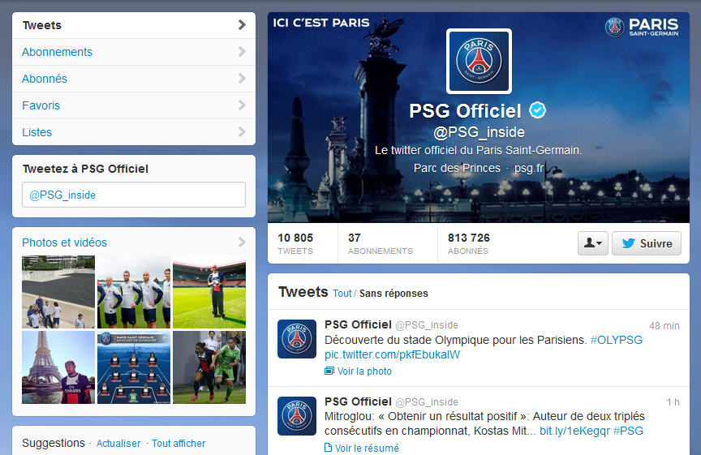Follow PSG Officiel with the Suivre button
The image size is (701, 455).
pyautogui.click(x=647, y=243)
